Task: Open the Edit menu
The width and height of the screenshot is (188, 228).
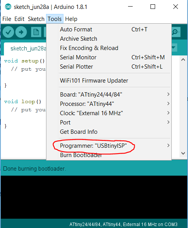Action: point(19,19)
